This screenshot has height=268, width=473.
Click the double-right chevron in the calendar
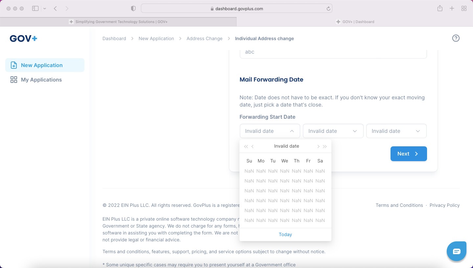325,146
